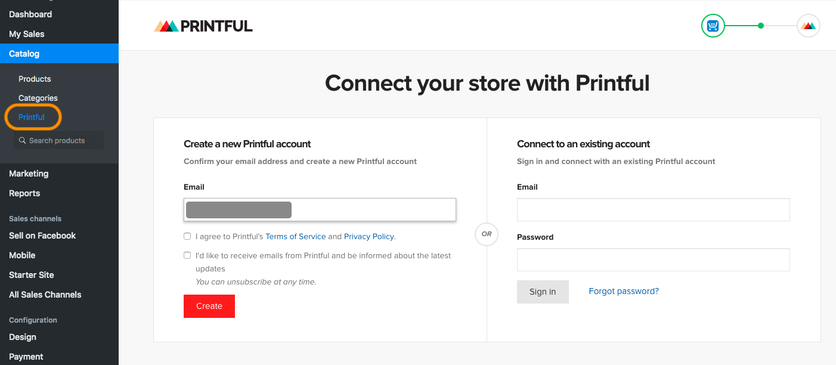836x365 pixels.
Task: Check the agree to Terms of Service box
Action: 187,236
